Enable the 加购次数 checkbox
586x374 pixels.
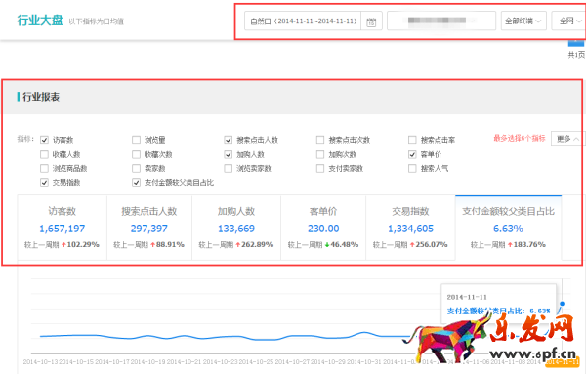pyautogui.click(x=320, y=154)
